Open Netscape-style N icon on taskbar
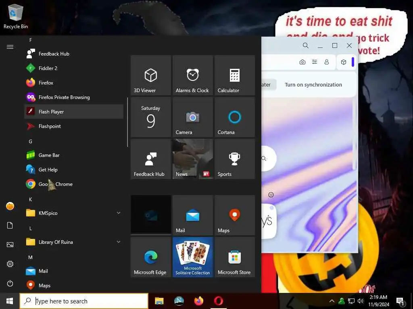 [x=179, y=301]
